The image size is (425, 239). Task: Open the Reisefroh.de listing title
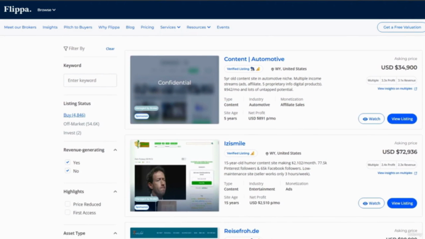(x=241, y=231)
